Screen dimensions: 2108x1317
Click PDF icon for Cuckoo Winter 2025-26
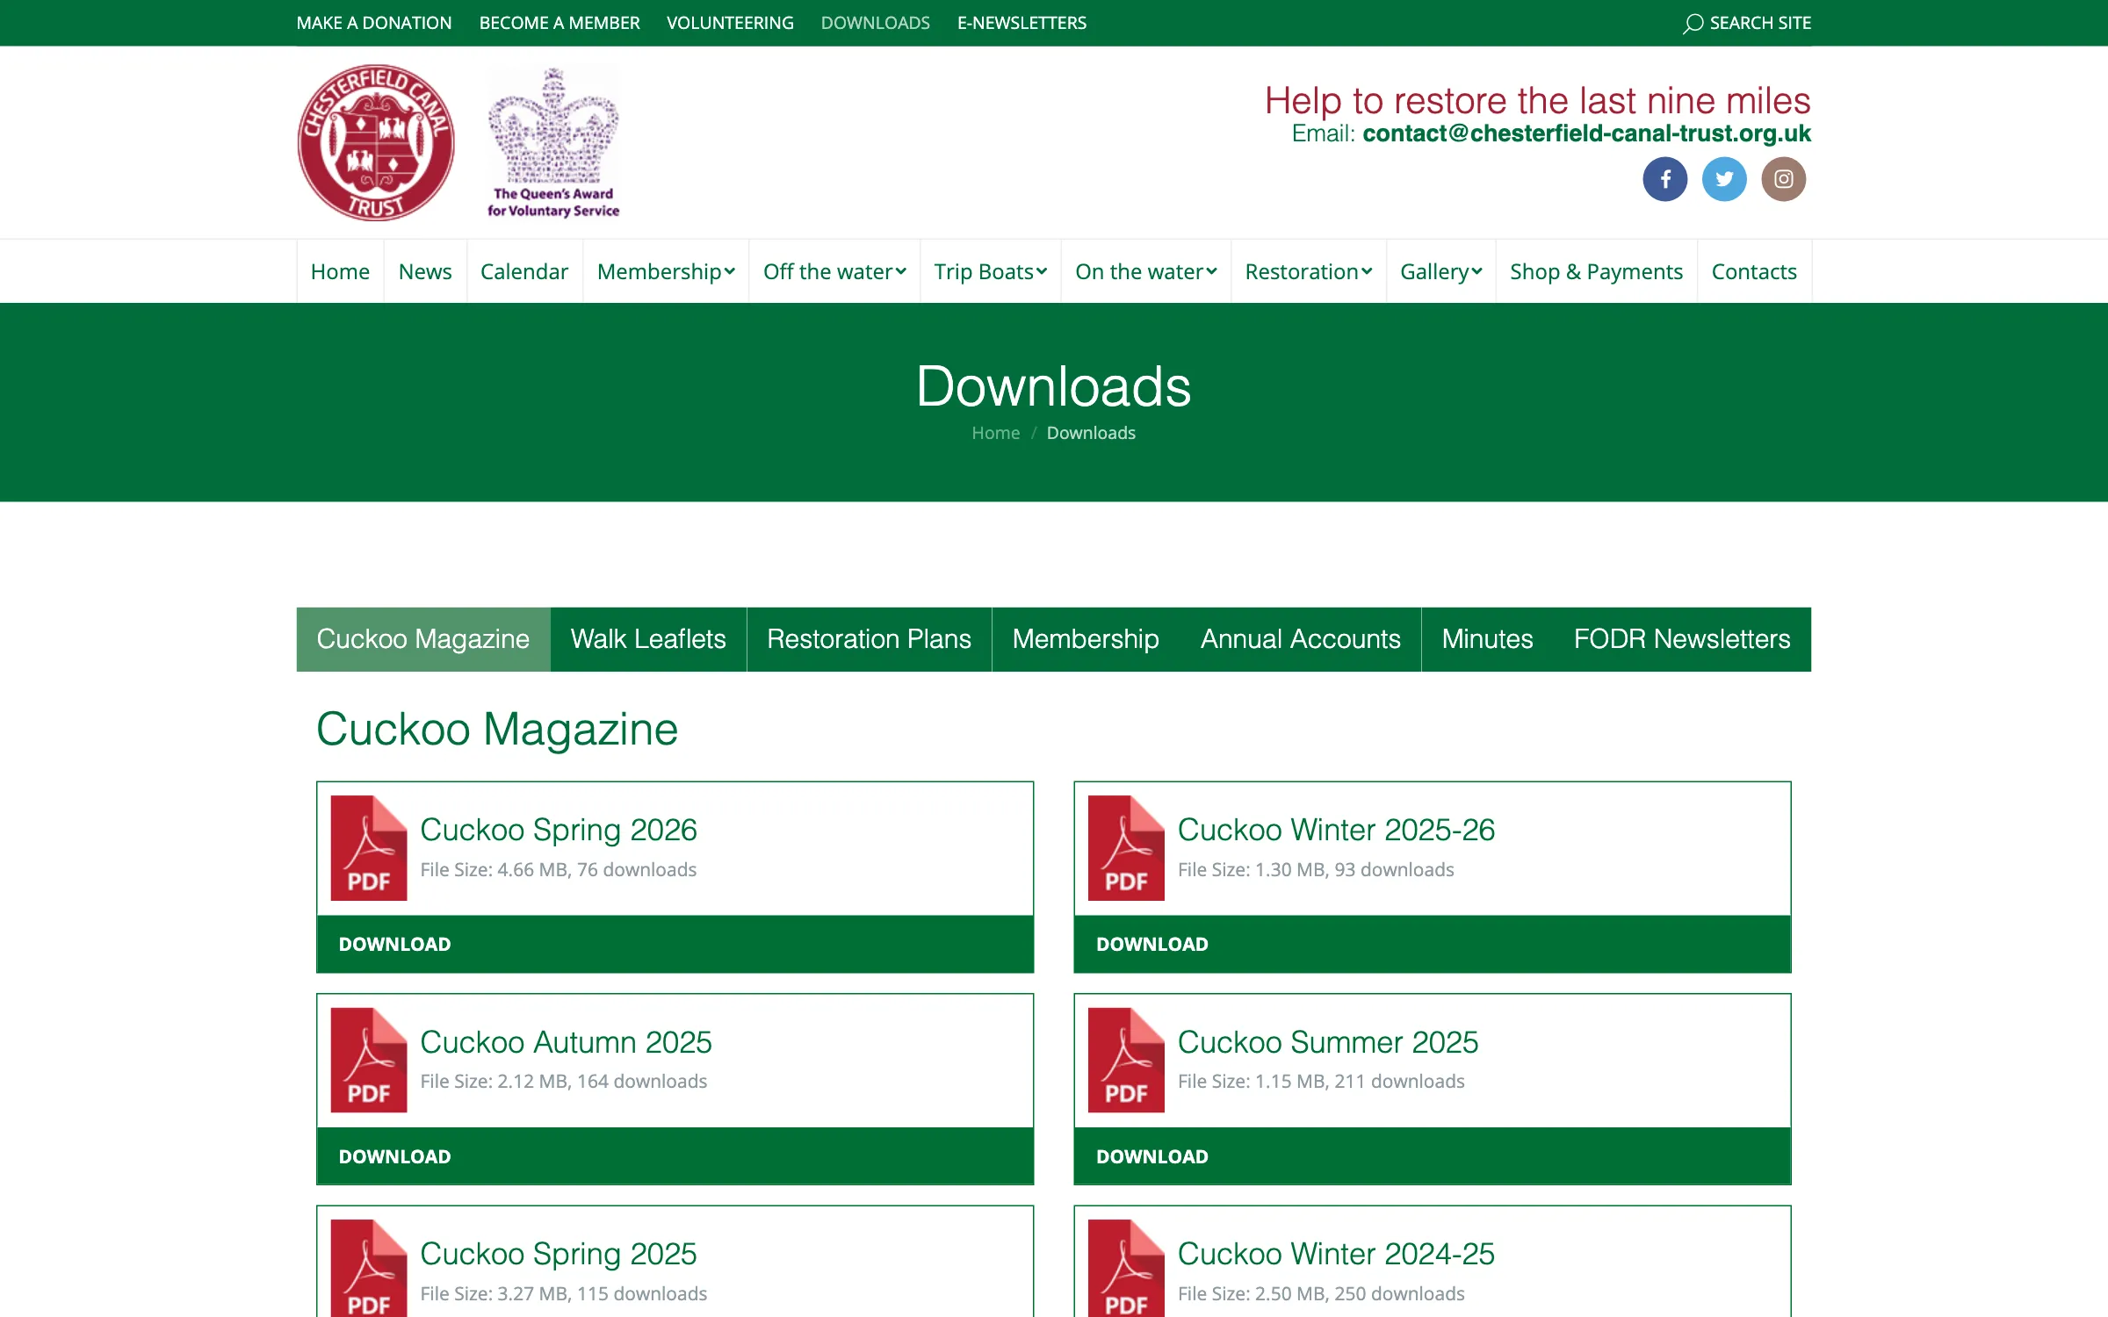[x=1126, y=848]
